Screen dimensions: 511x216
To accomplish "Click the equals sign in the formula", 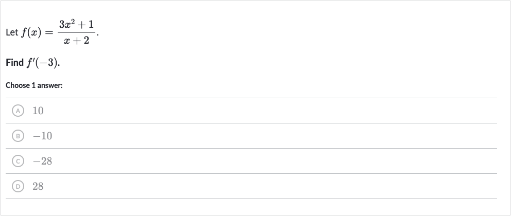I will tap(49, 33).
